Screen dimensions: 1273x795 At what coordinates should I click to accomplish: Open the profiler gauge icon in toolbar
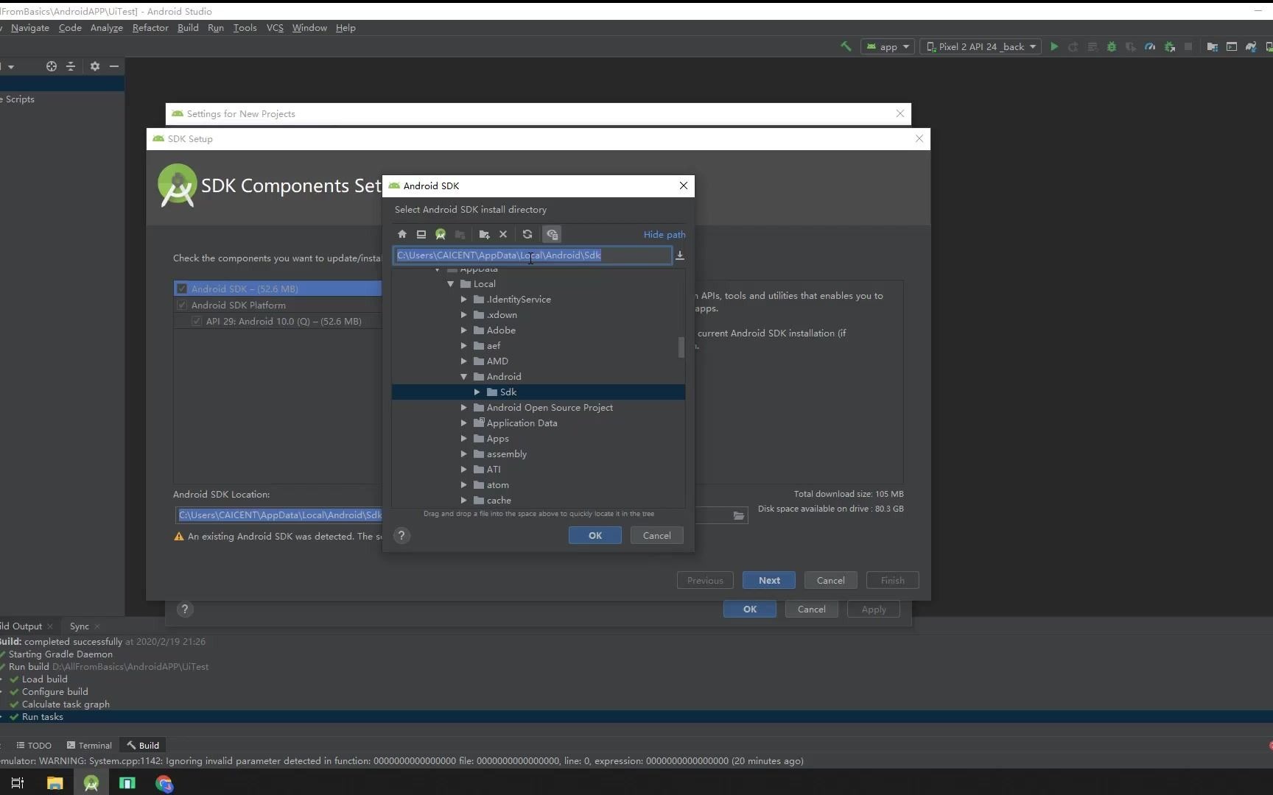[x=1150, y=46]
